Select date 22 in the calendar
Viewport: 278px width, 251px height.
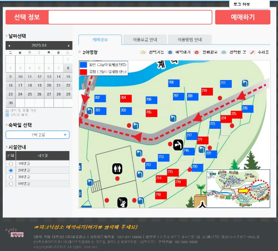68,86
